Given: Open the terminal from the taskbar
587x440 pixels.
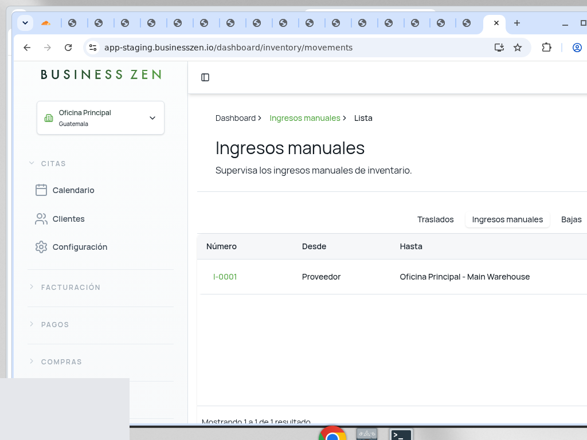Looking at the screenshot, I should (401, 435).
